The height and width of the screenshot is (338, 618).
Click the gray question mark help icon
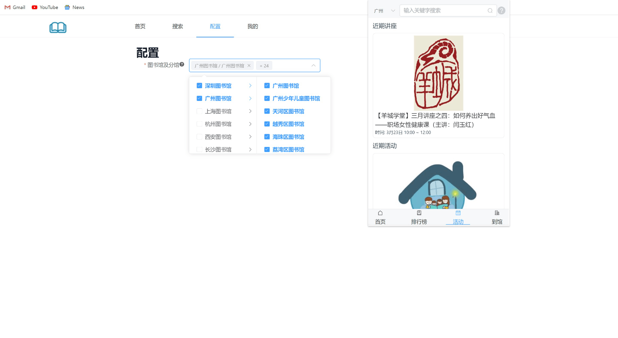pyautogui.click(x=501, y=11)
